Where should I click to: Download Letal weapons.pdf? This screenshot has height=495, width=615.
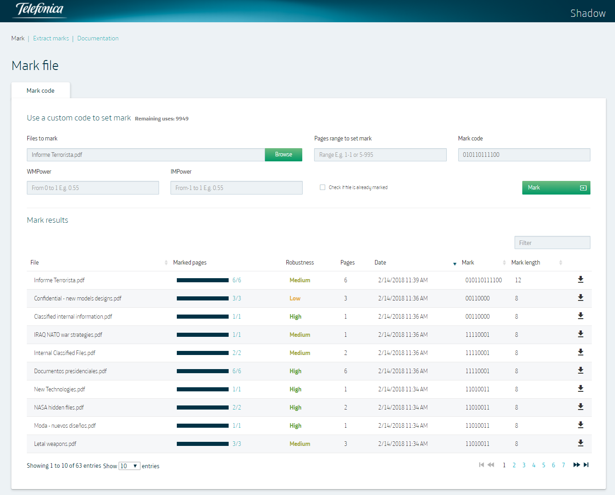[x=580, y=443]
